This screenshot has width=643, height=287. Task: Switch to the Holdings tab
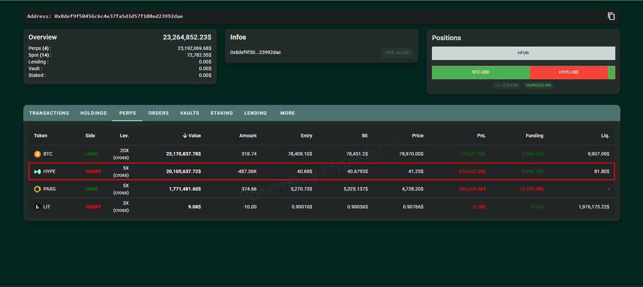[93, 113]
